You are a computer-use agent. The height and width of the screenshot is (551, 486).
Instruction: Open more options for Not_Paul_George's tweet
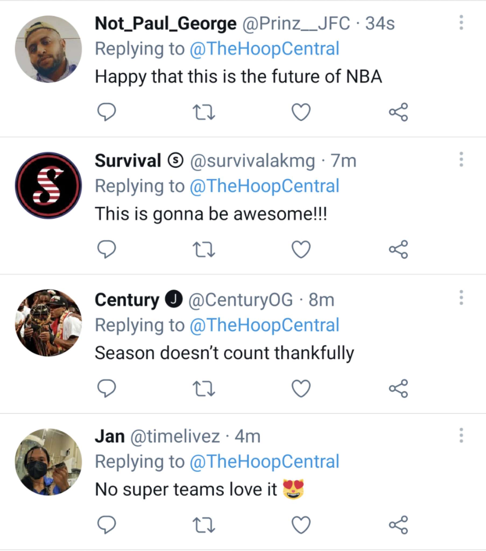pyautogui.click(x=461, y=23)
